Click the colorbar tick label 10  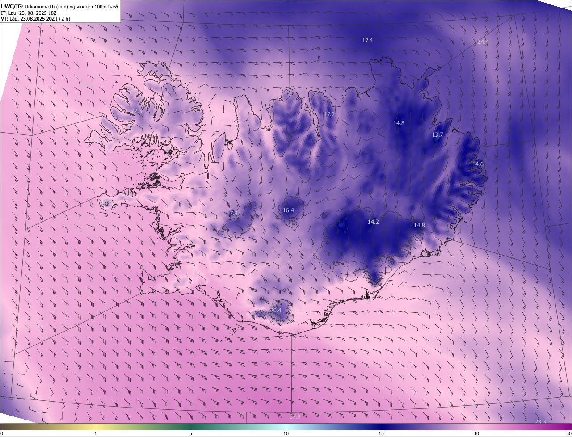coord(286,433)
